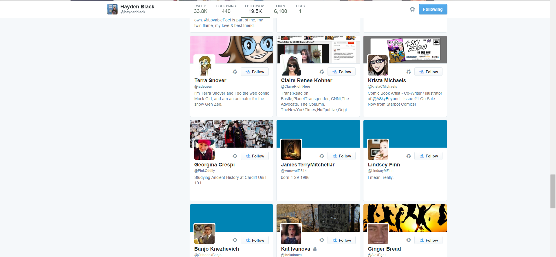The width and height of the screenshot is (556, 257).
Task: Open gear menu for Kat Ivanova
Action: point(322,240)
